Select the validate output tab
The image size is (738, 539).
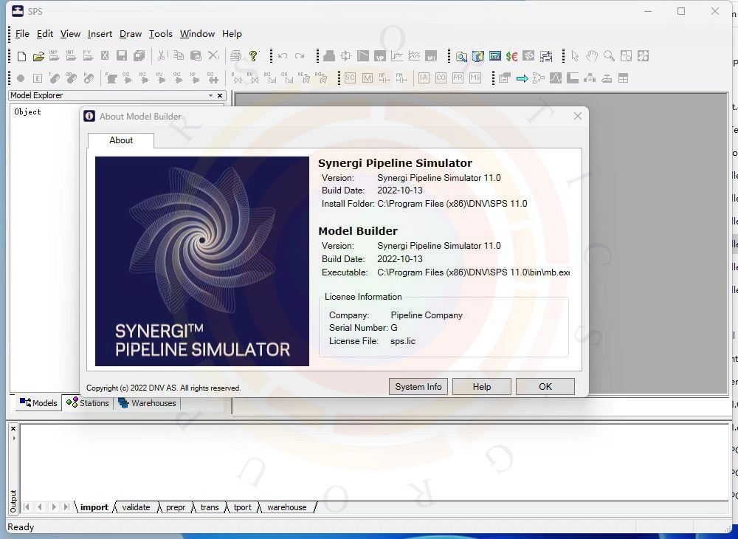(x=136, y=507)
